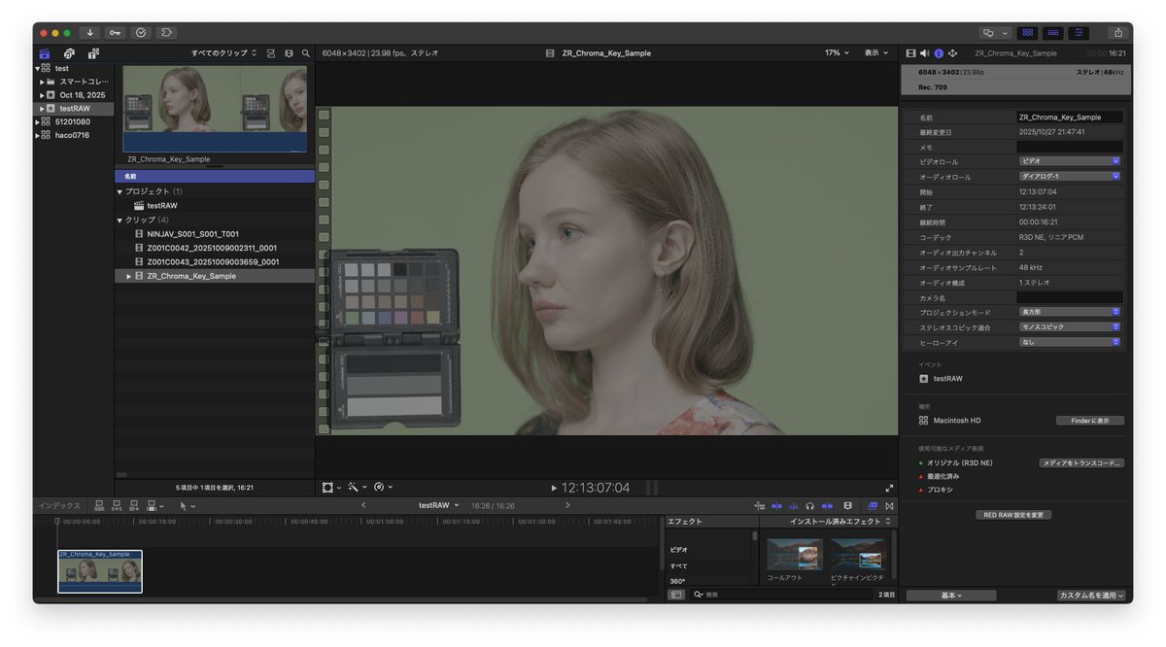Open the Audio inspector speaker icon
The width and height of the screenshot is (1166, 647).
924,52
